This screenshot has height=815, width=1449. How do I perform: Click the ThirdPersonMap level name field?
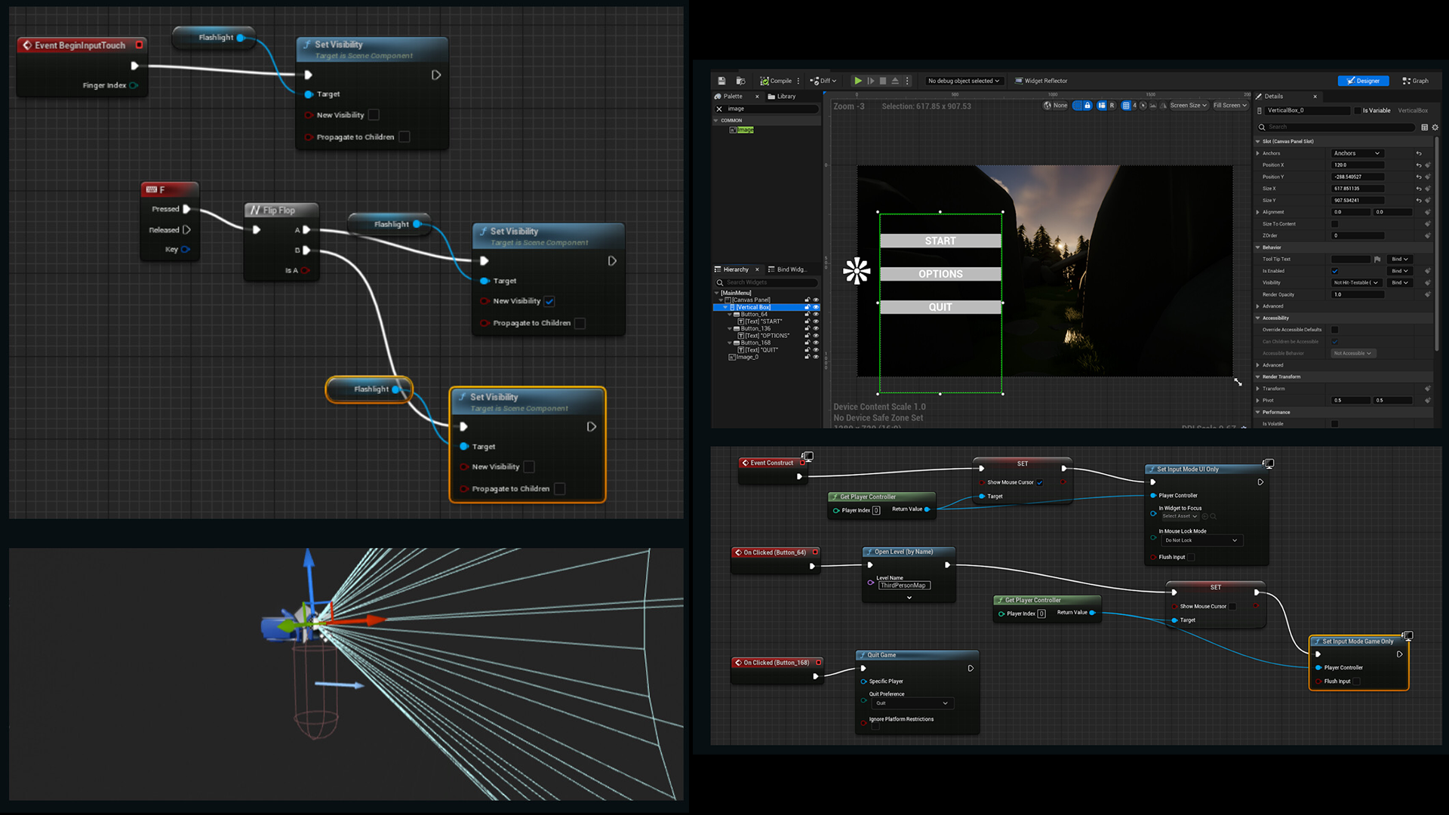click(904, 586)
